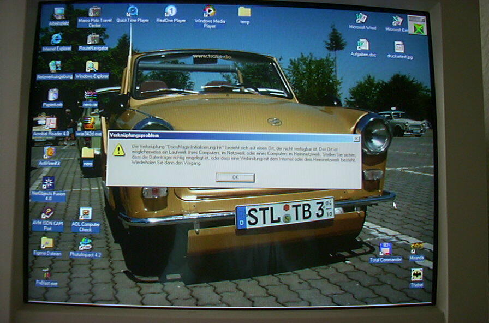
Task: Select the Internet Explorer desktop icon
Action: [56, 39]
